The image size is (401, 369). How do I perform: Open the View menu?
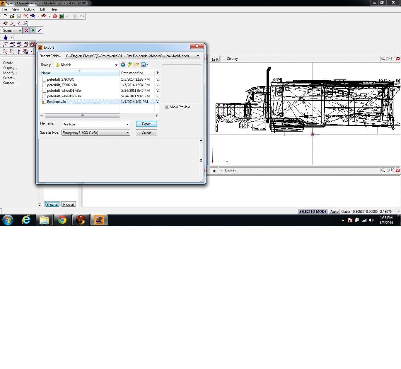16,9
